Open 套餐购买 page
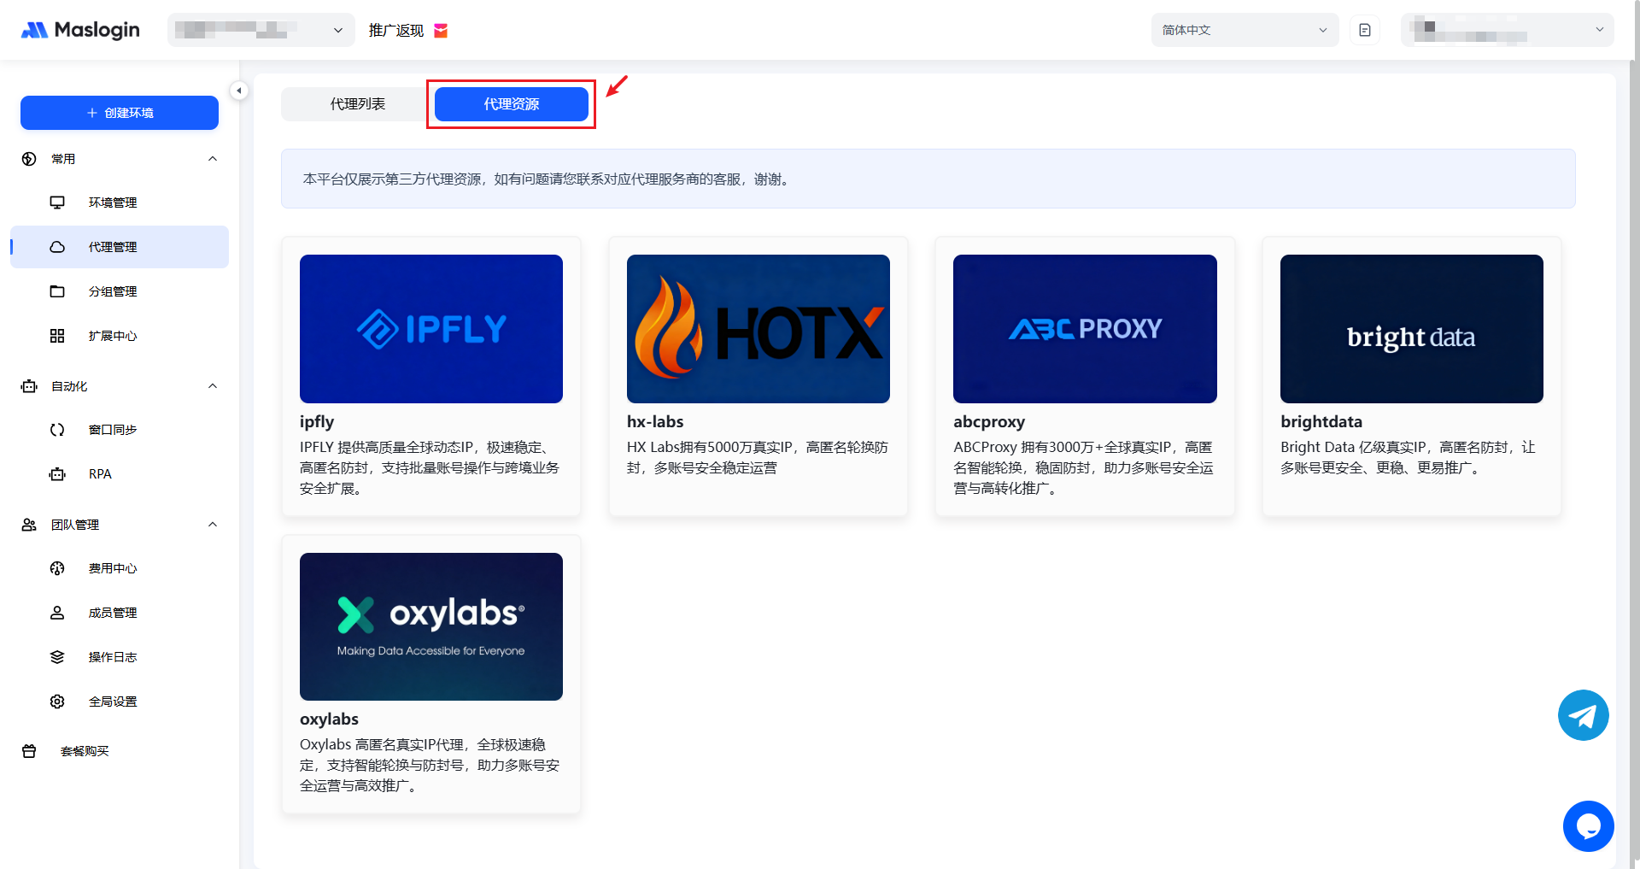 (x=85, y=751)
